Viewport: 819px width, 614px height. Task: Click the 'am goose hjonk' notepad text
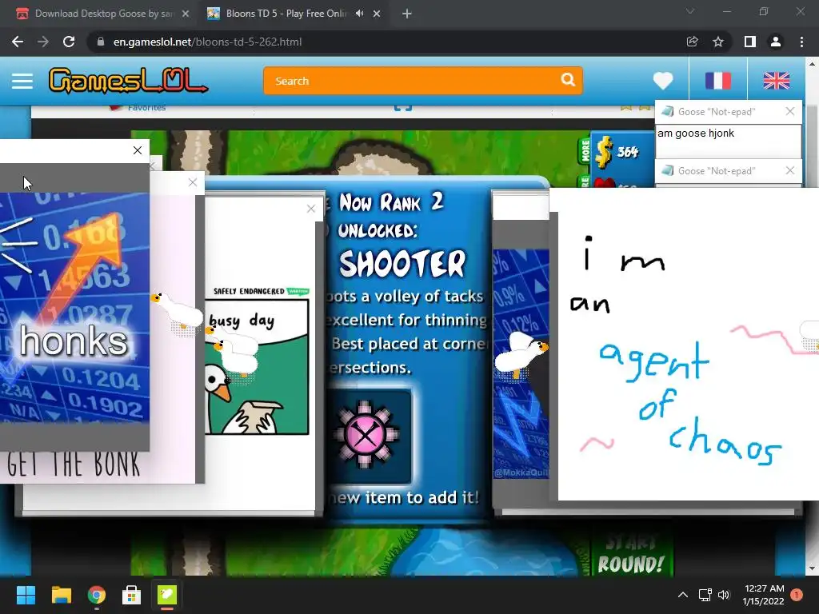(696, 134)
